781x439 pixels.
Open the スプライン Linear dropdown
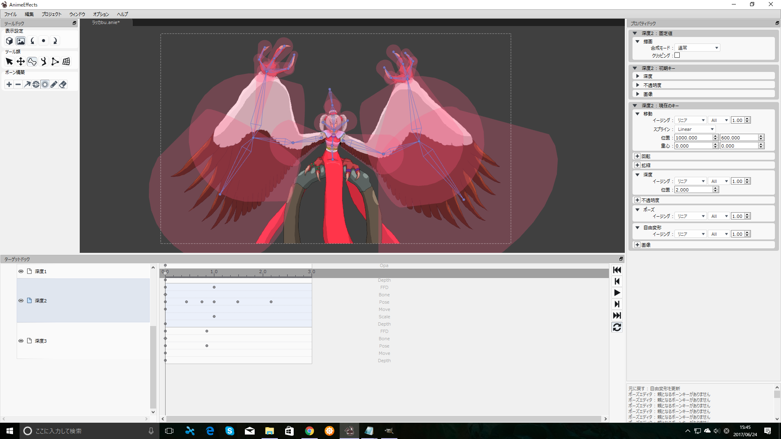point(695,129)
